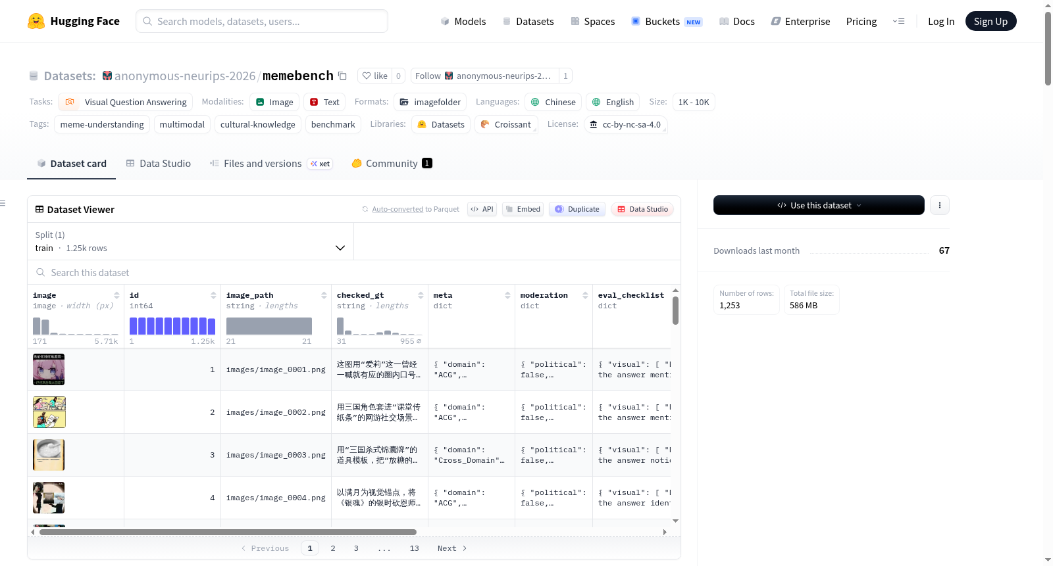This screenshot has height=566, width=1053.
Task: Select the cultural-knowledge tag
Action: coord(258,124)
